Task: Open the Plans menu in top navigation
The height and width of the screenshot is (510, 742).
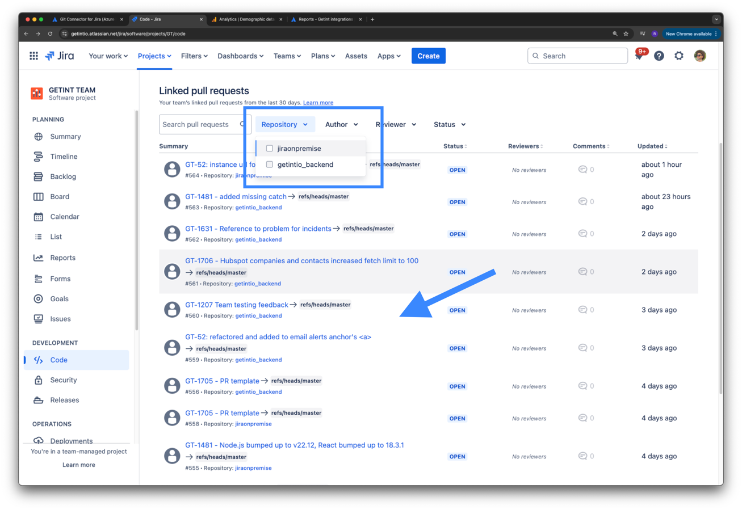Action: click(323, 56)
